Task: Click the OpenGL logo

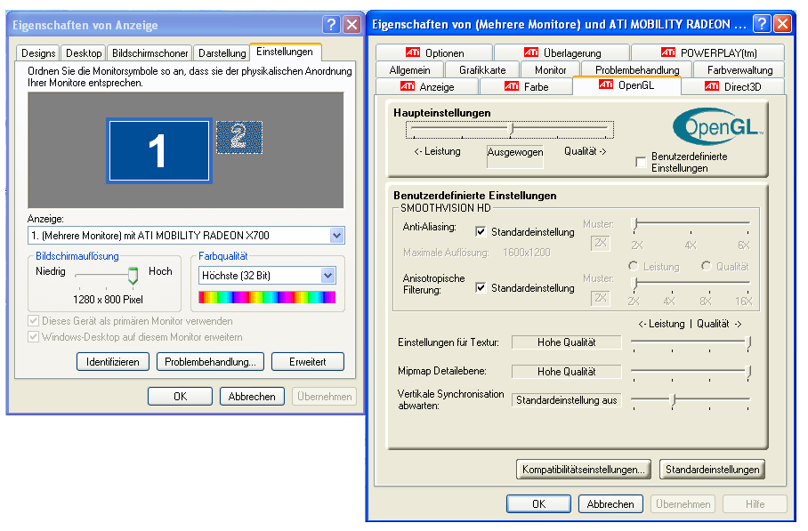Action: tap(718, 126)
